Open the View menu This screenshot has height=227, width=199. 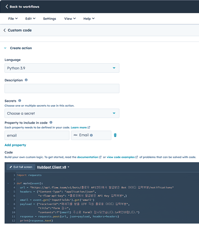(x=70, y=19)
